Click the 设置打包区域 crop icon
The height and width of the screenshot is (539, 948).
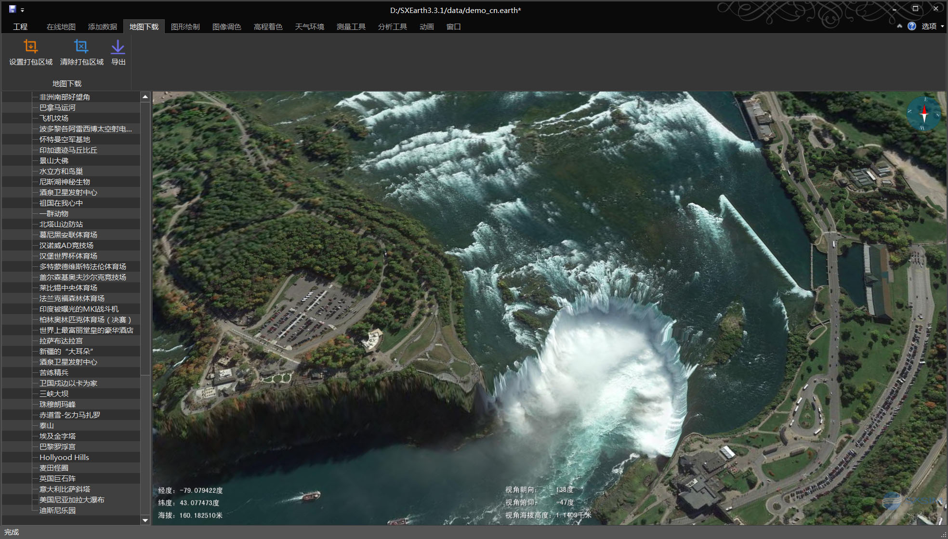click(30, 46)
